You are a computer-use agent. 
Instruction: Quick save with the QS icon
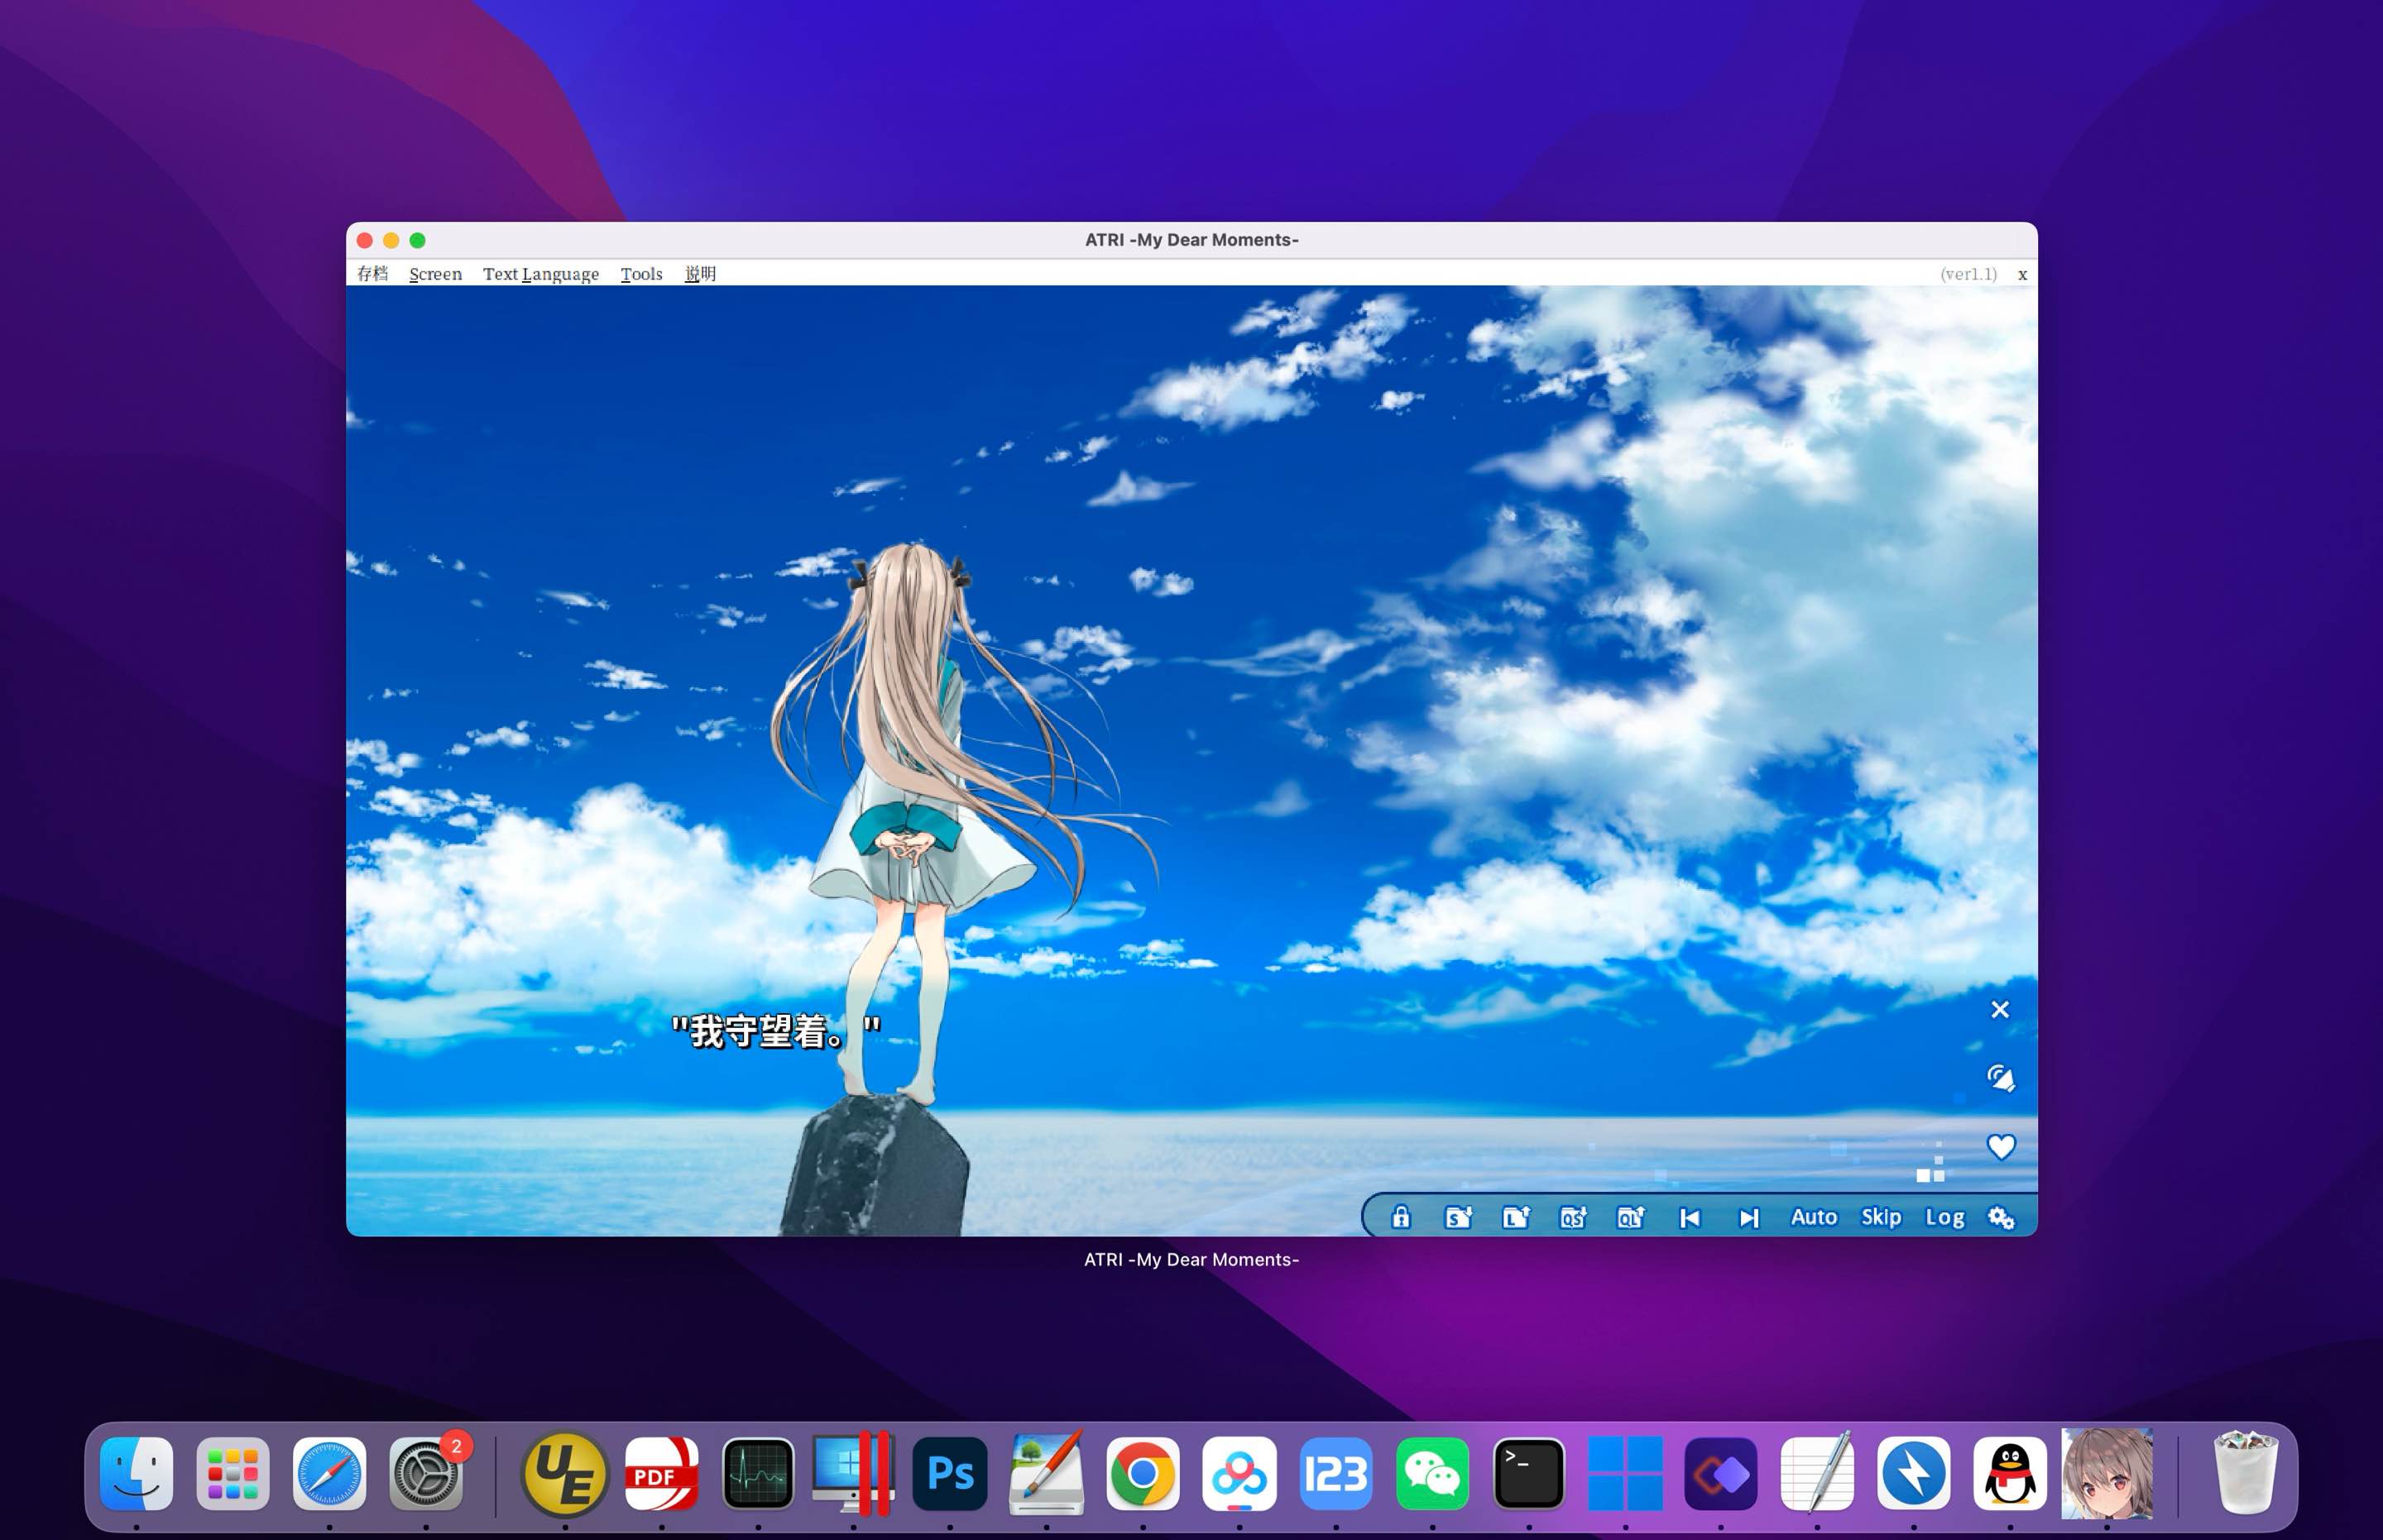click(1573, 1217)
